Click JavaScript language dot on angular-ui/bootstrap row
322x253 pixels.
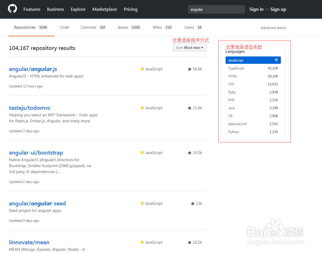click(x=142, y=152)
